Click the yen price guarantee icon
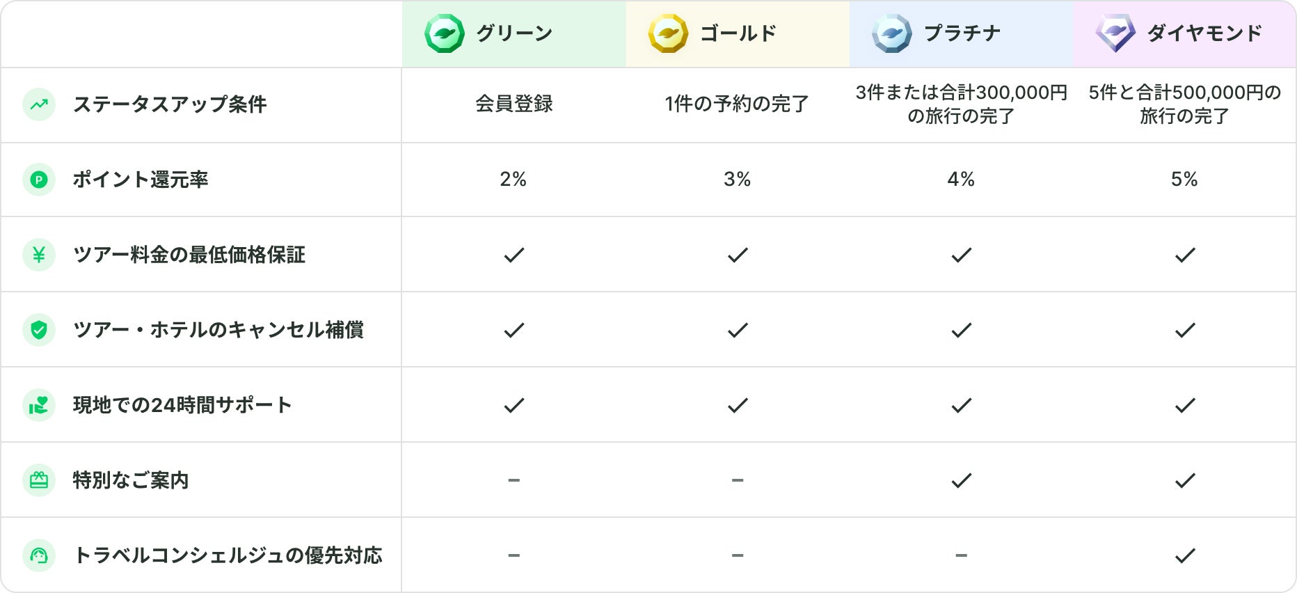The image size is (1297, 593). pos(39,255)
